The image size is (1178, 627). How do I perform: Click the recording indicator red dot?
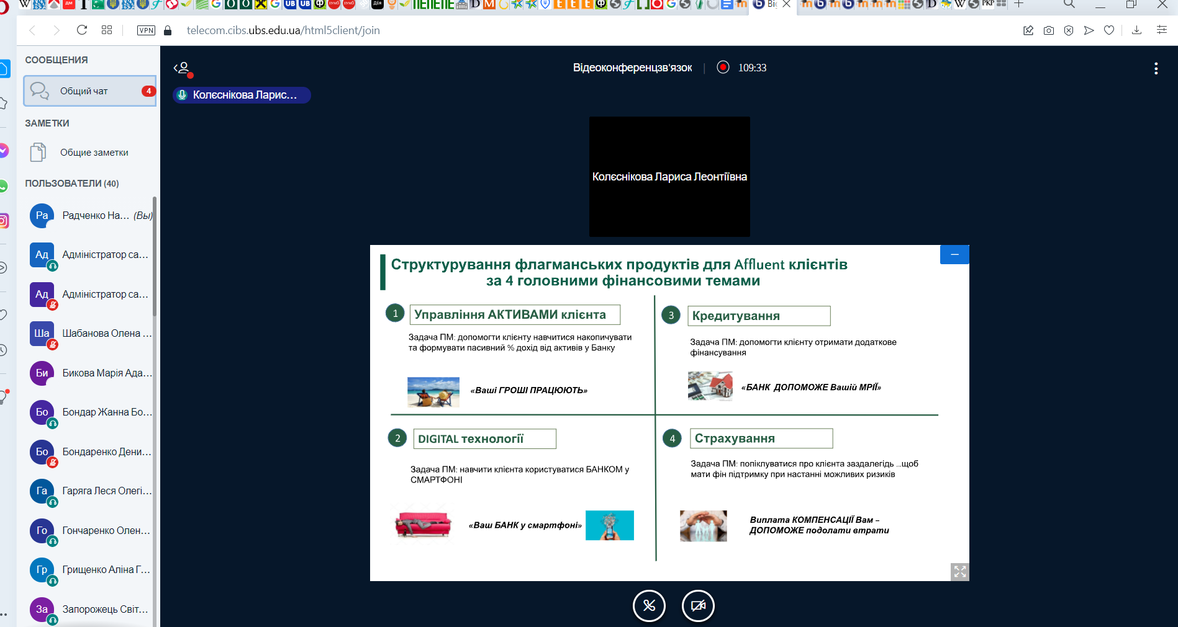723,67
